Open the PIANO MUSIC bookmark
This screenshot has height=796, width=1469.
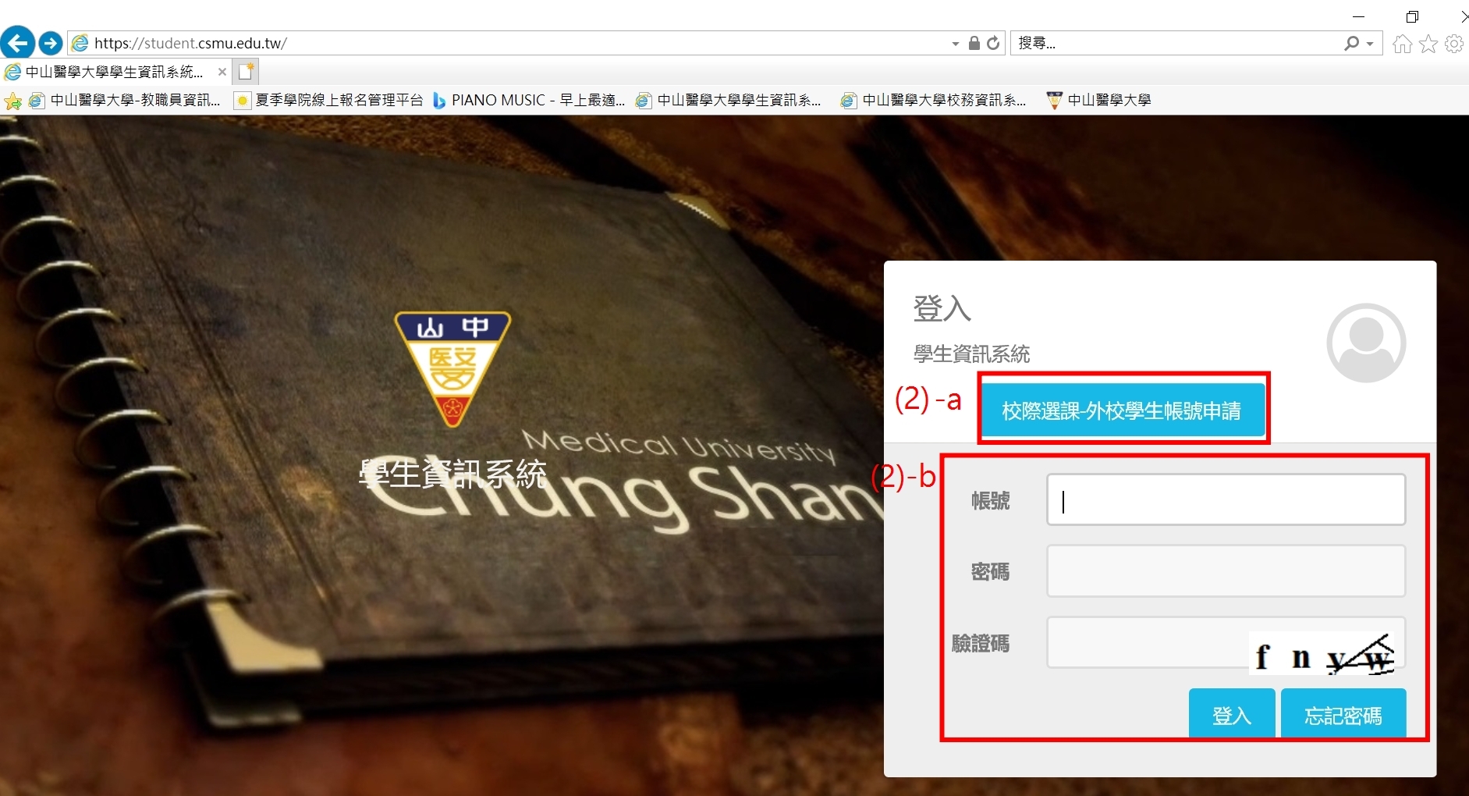click(529, 100)
